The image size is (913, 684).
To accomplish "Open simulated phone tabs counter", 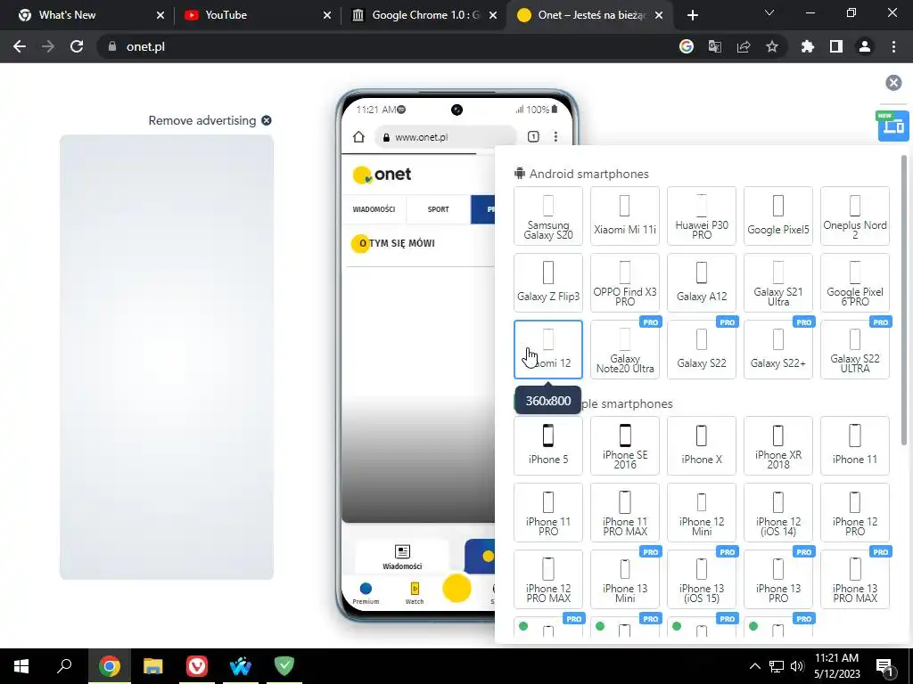I will click(533, 136).
